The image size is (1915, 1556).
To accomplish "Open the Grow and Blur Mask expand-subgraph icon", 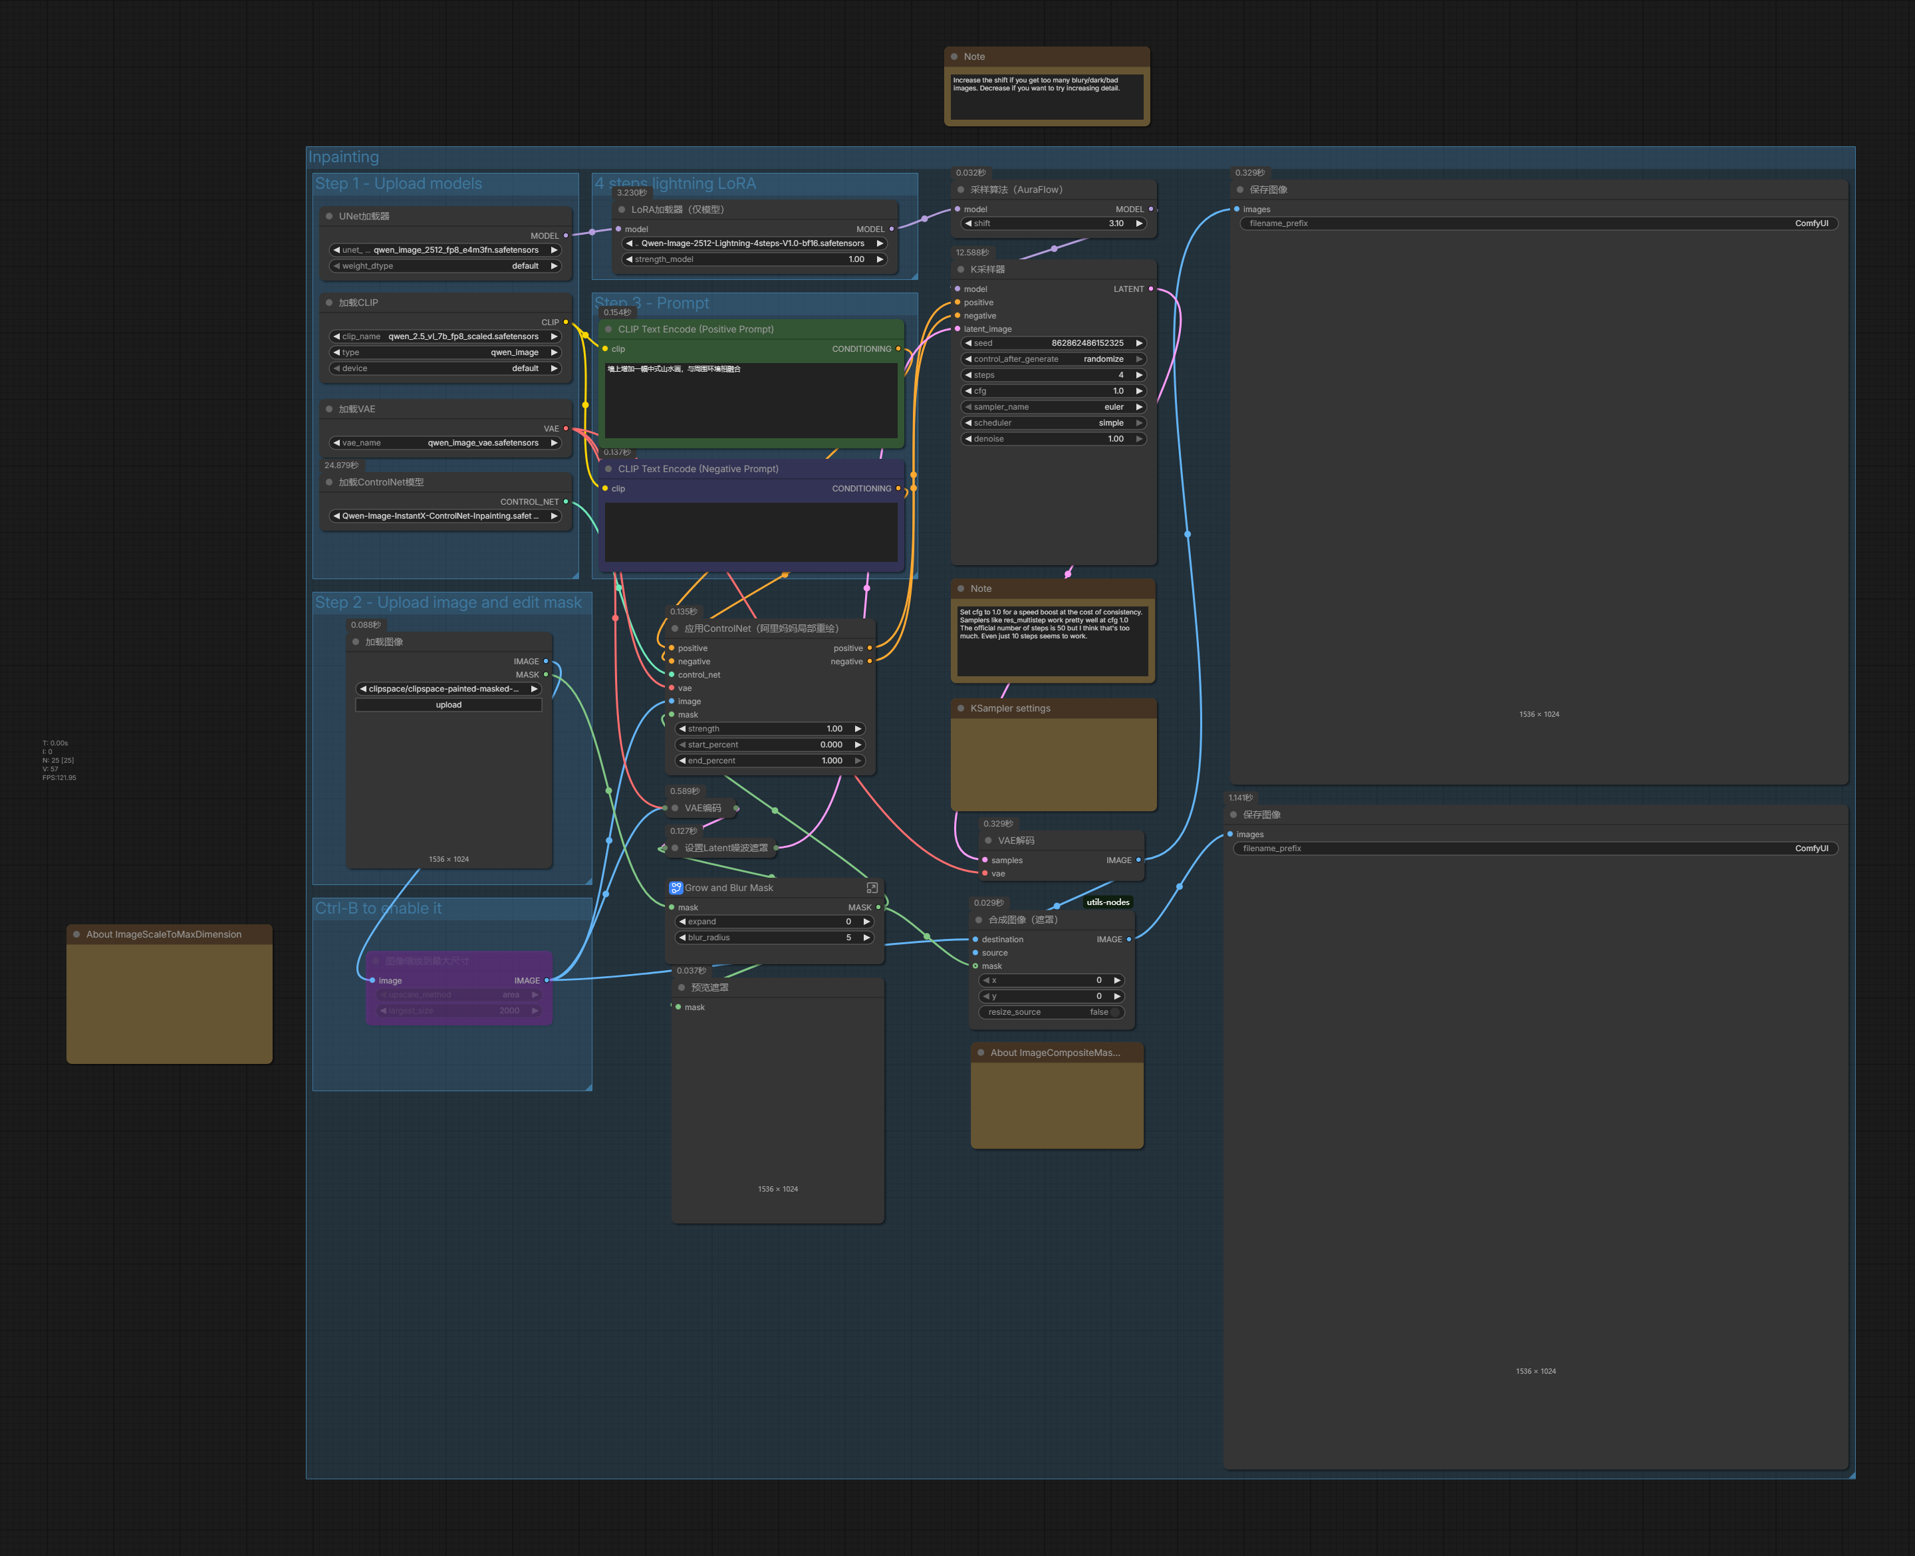I will pos(872,887).
